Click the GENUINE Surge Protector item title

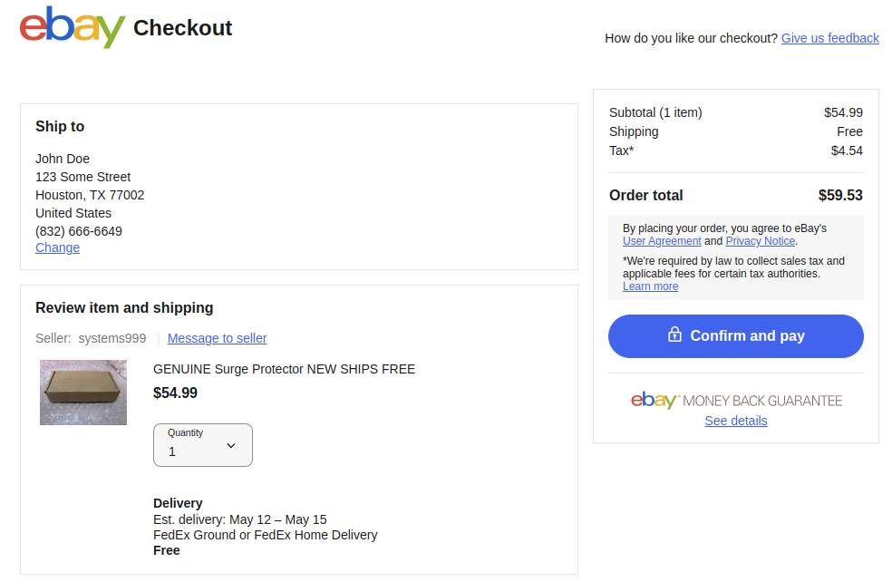coord(284,369)
